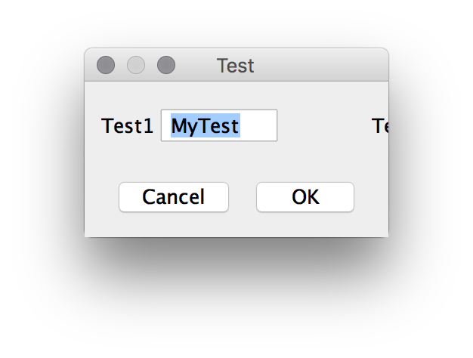This screenshot has height=358, width=473.
Task: Close the Test dialog window
Action: tap(106, 66)
